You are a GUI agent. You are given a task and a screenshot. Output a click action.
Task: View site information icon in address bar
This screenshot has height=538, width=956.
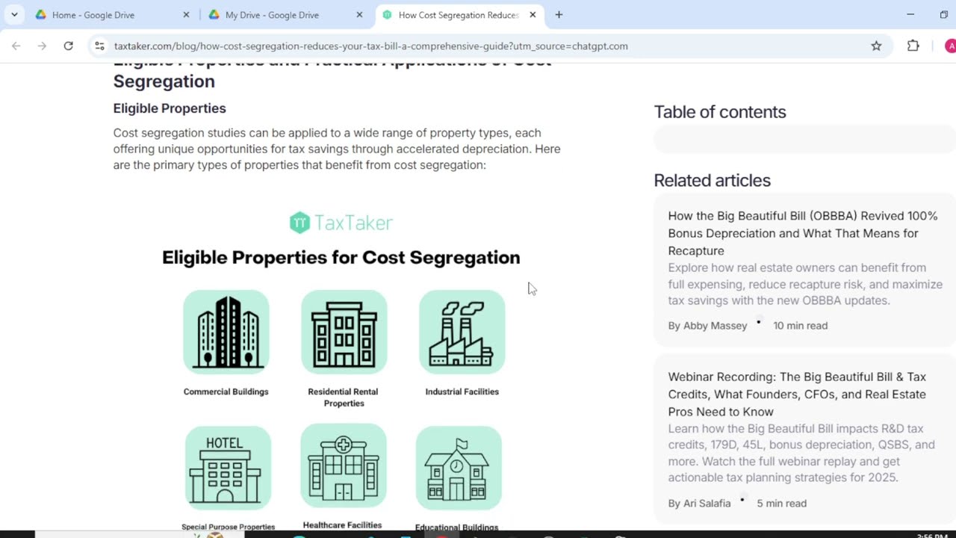point(99,46)
